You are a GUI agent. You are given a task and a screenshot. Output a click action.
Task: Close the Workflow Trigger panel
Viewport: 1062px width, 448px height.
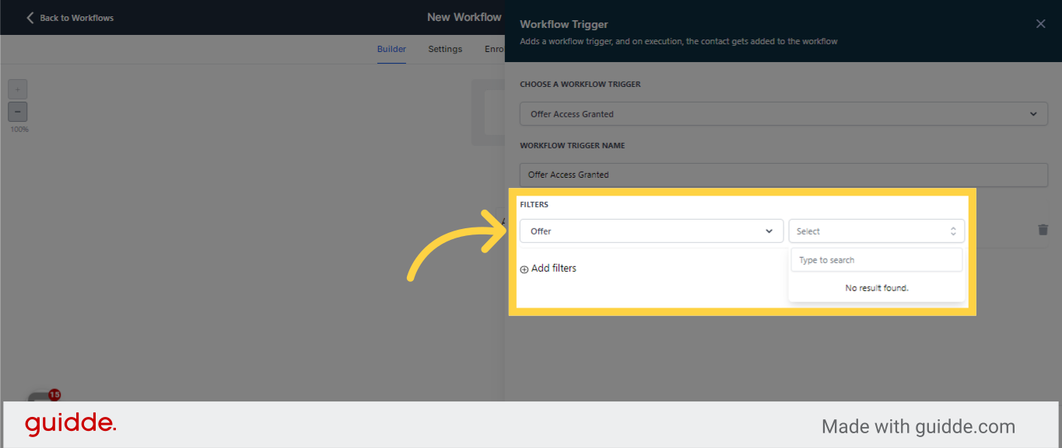click(x=1040, y=24)
